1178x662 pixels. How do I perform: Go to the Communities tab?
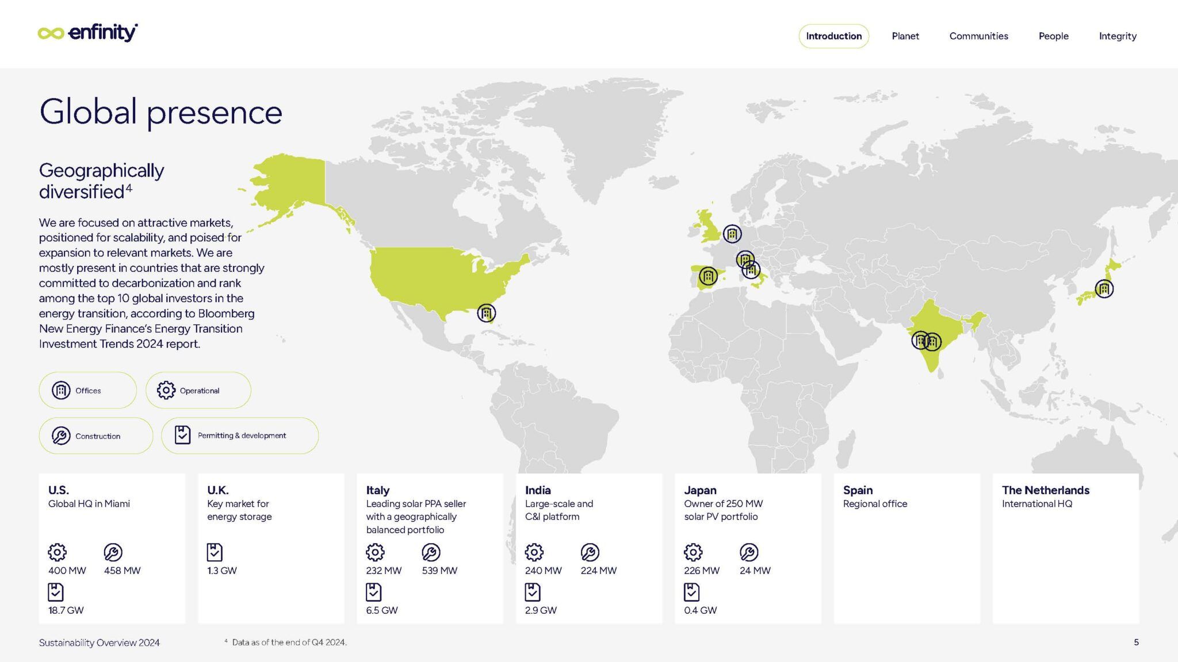978,36
